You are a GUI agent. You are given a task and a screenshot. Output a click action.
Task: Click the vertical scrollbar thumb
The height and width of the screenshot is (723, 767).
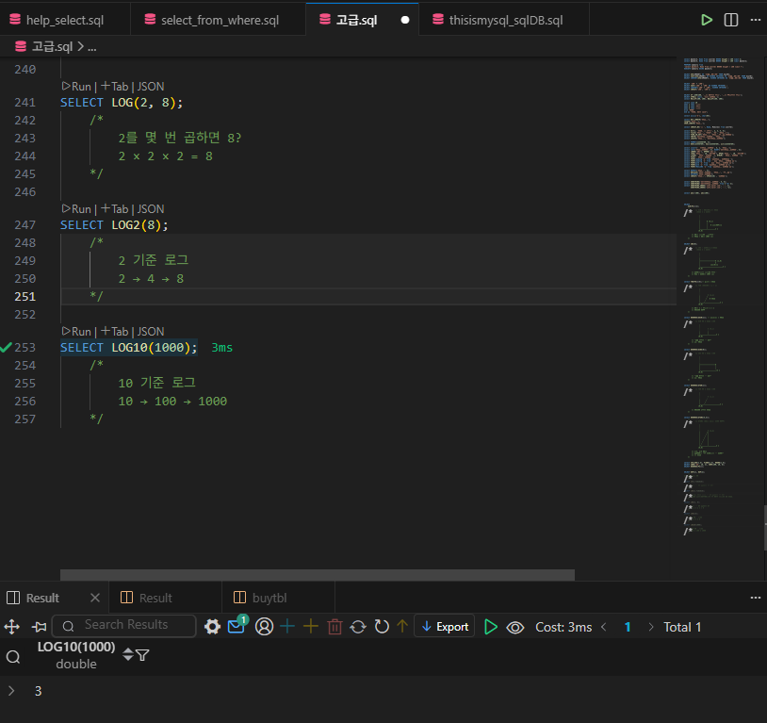point(764,528)
